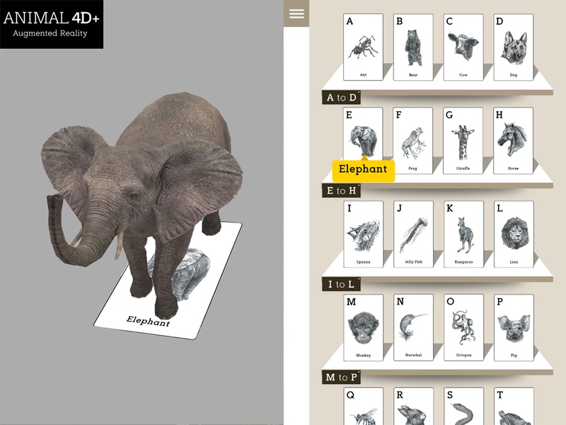Select the letter R rabbit card
This screenshot has width=566, height=425.
pyautogui.click(x=413, y=406)
